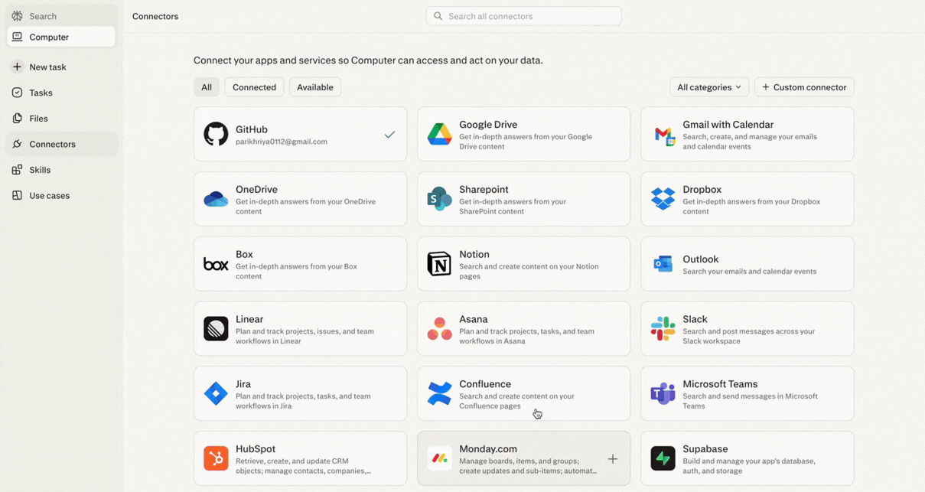
Task: Click the Connectors page title
Action: [155, 16]
